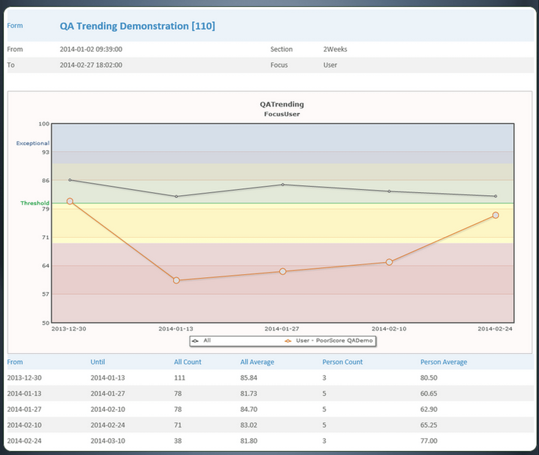The image size is (539, 455).
Task: Click the Exceptional label on chart axis
Action: 33,143
